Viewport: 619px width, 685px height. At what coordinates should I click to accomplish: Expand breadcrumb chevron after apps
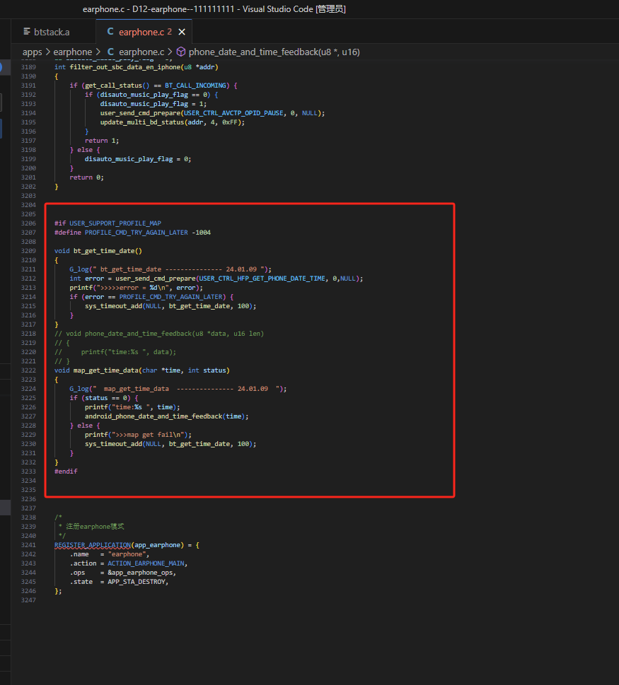47,52
